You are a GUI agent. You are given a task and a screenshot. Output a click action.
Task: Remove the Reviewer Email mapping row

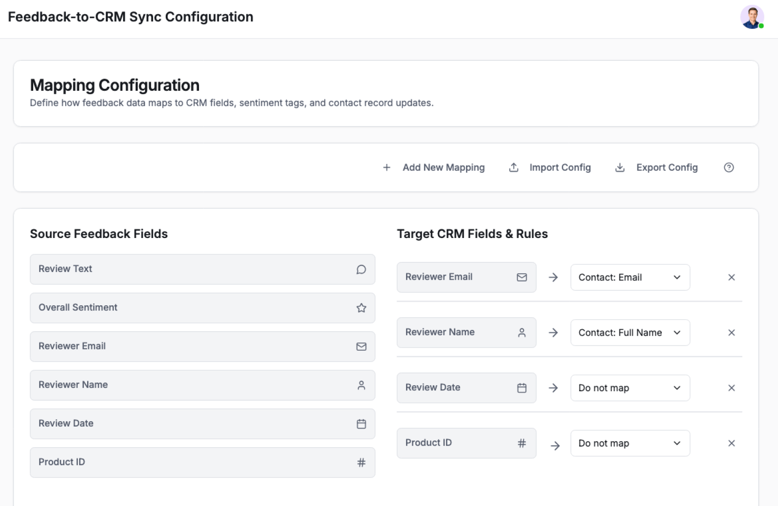point(731,277)
